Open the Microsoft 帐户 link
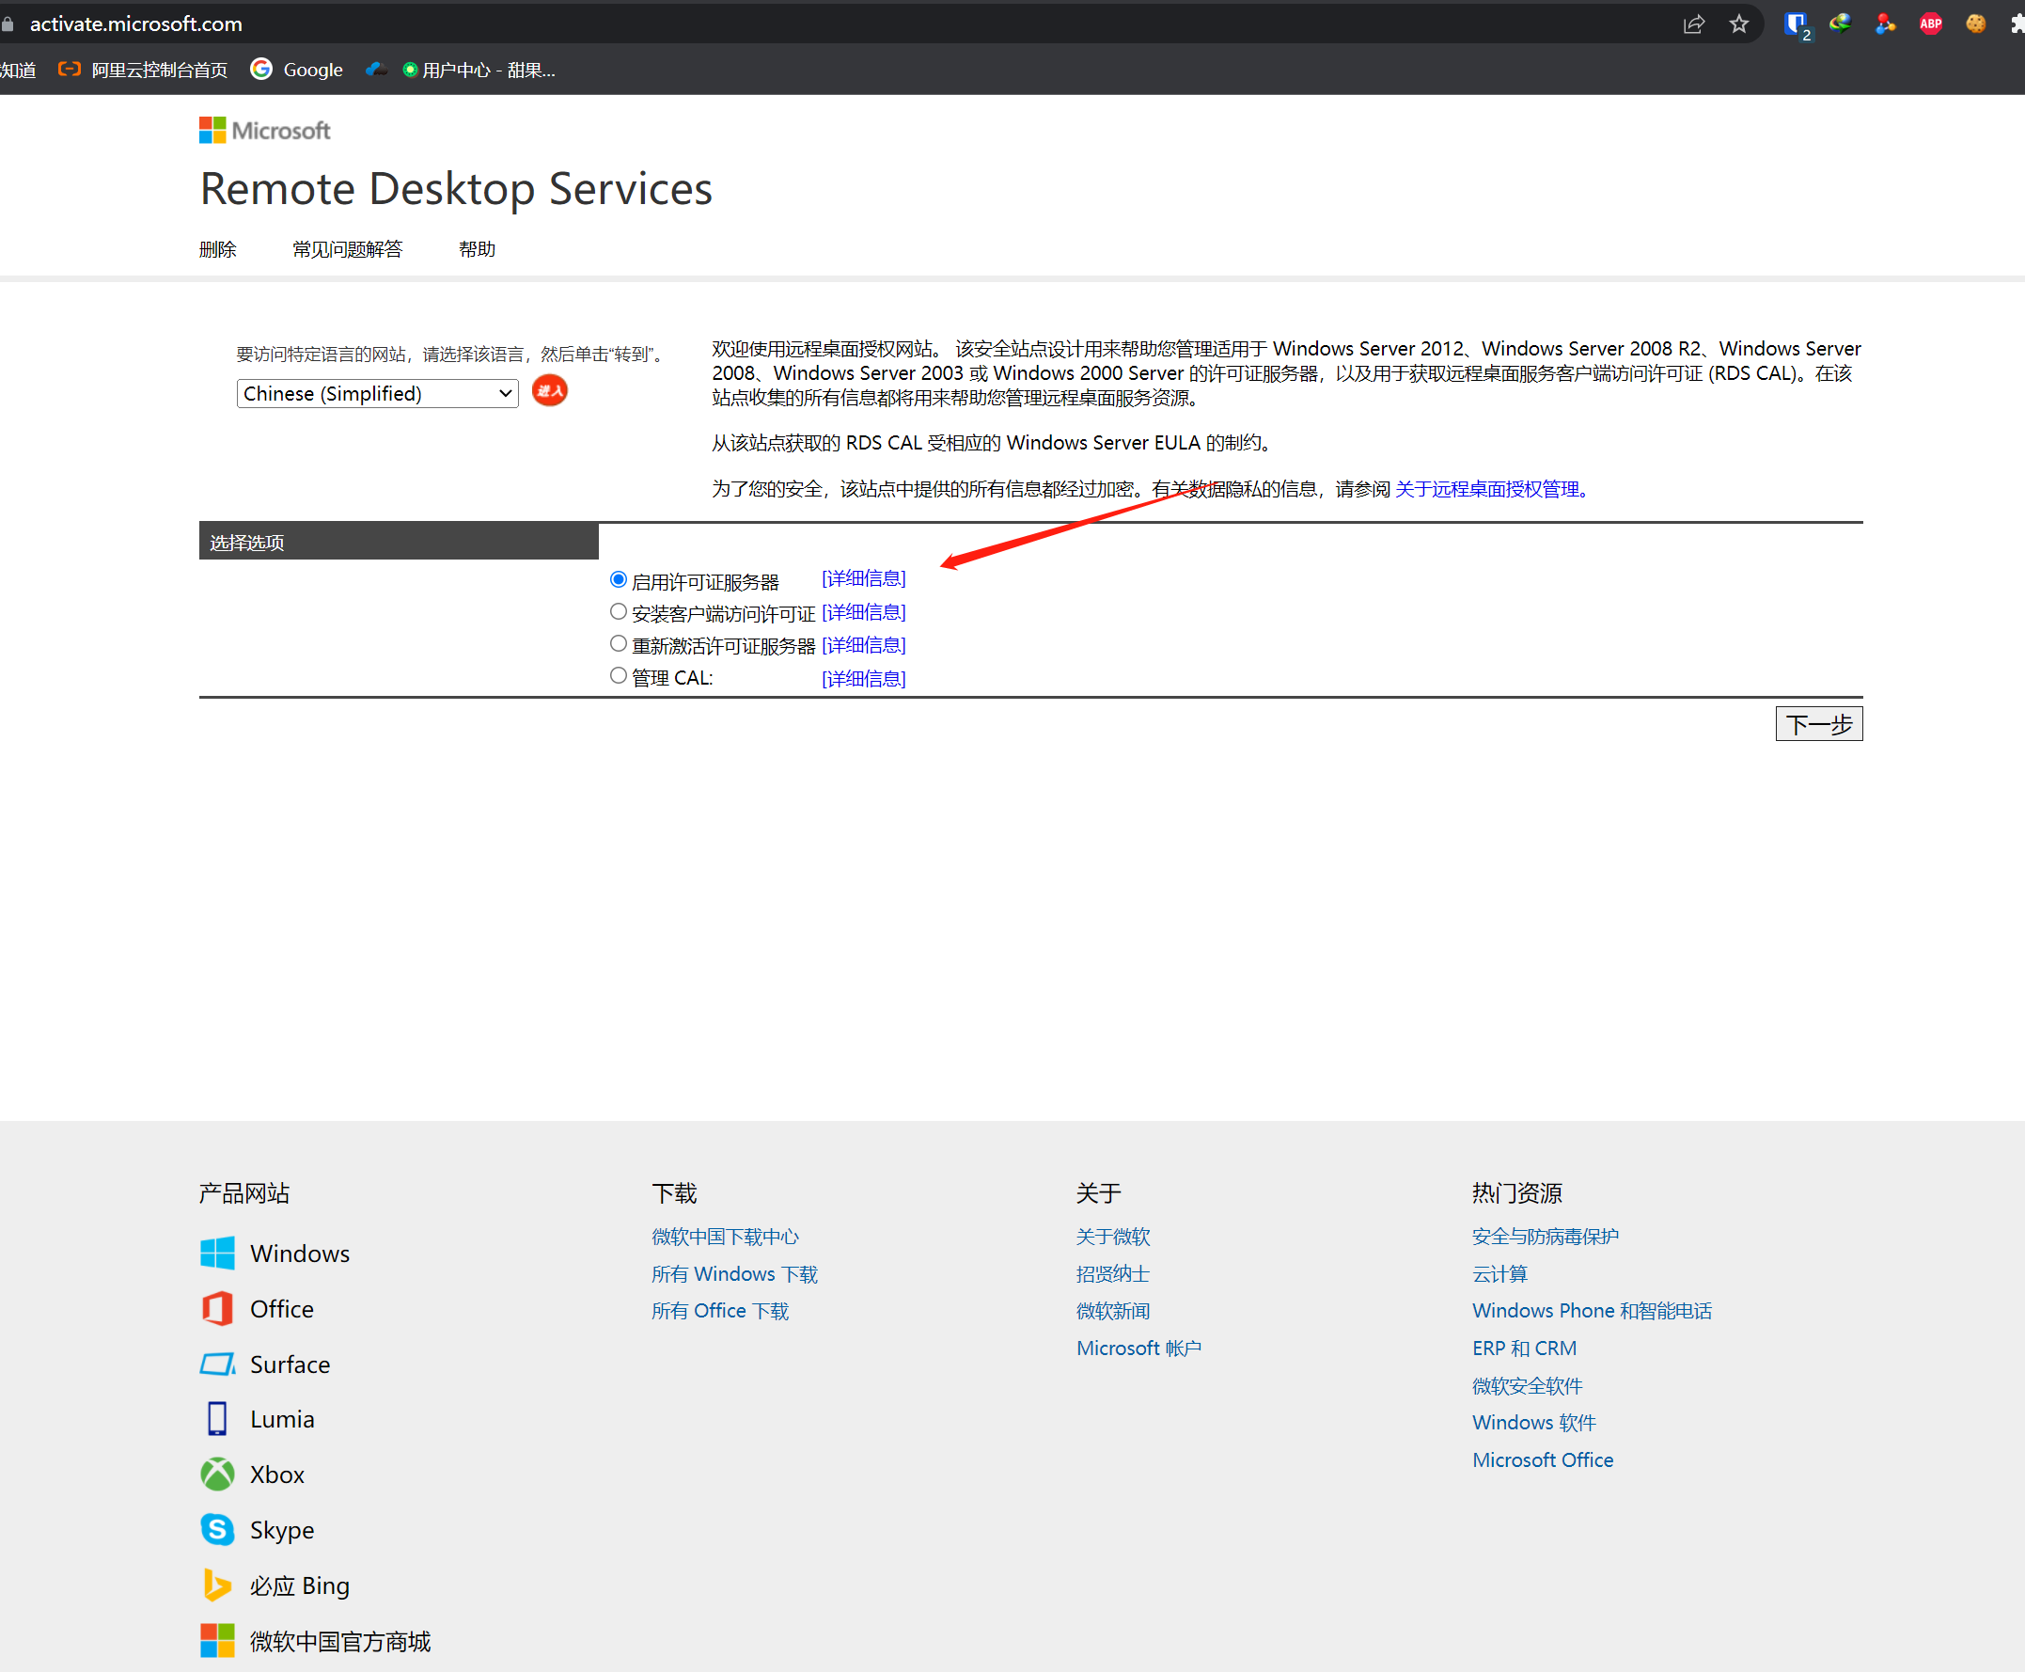Viewport: 2025px width, 1672px height. point(1139,1349)
